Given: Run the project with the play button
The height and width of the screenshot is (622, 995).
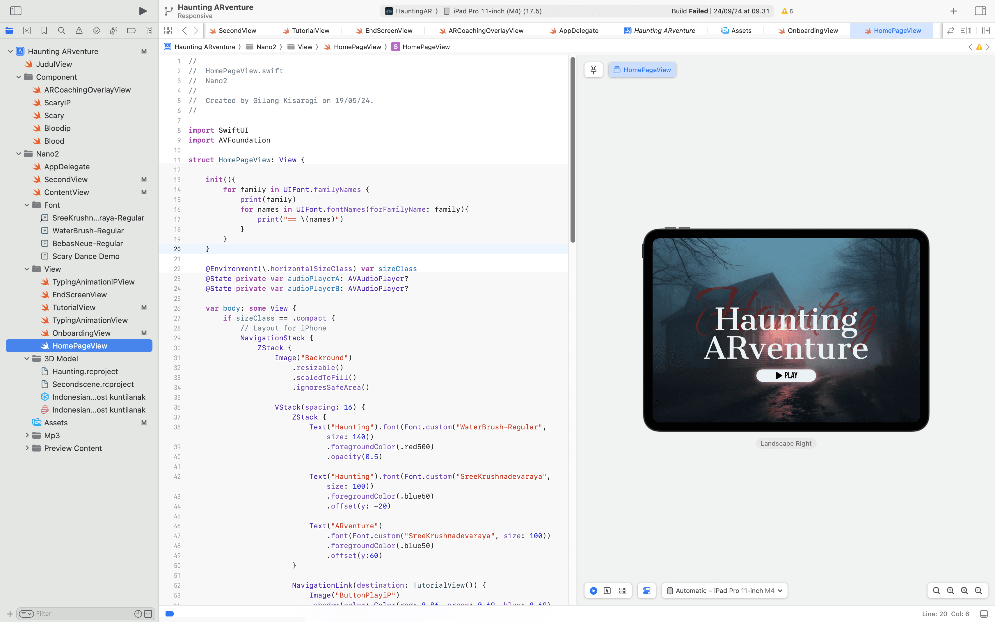Looking at the screenshot, I should point(142,11).
